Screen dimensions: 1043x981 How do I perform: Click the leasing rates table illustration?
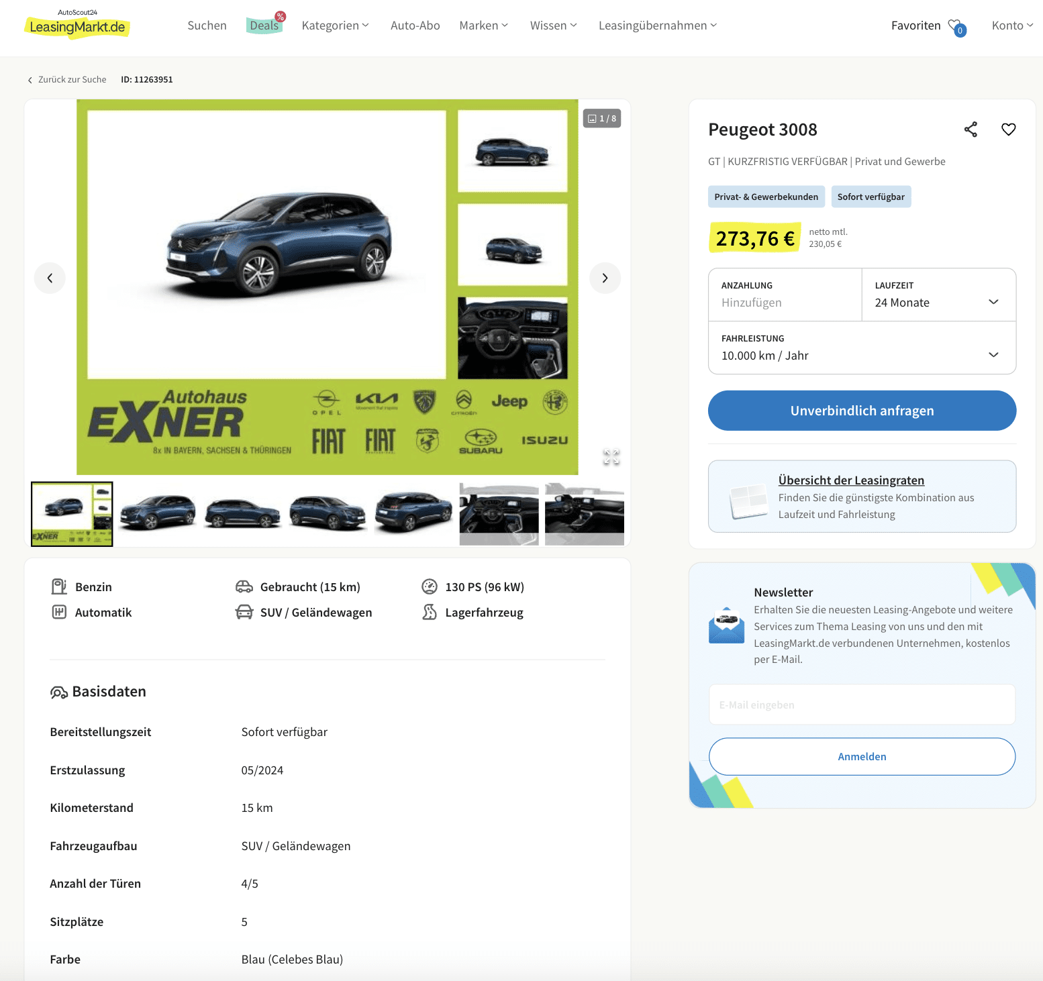(x=748, y=501)
